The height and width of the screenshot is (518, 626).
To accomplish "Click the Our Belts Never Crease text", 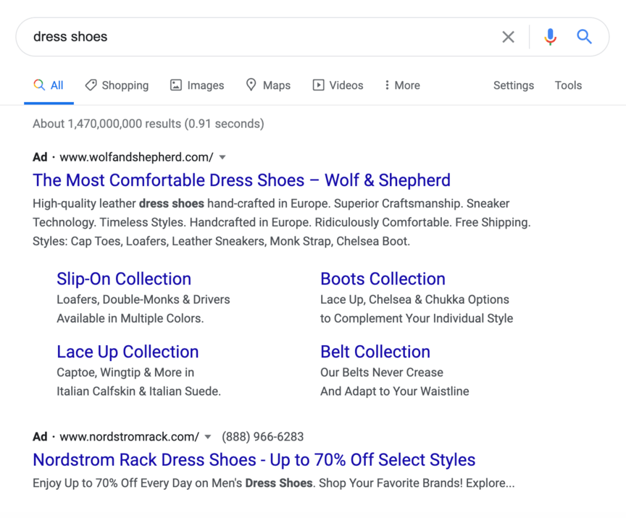I will pyautogui.click(x=382, y=373).
